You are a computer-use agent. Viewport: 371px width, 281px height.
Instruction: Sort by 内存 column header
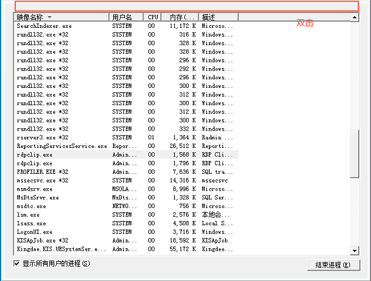(180, 17)
